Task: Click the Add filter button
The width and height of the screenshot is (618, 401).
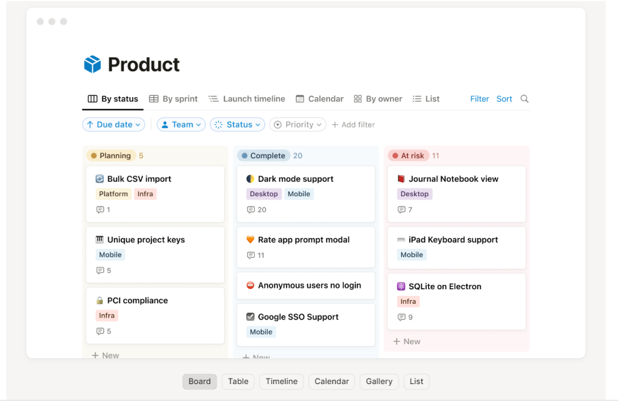Action: tap(353, 124)
